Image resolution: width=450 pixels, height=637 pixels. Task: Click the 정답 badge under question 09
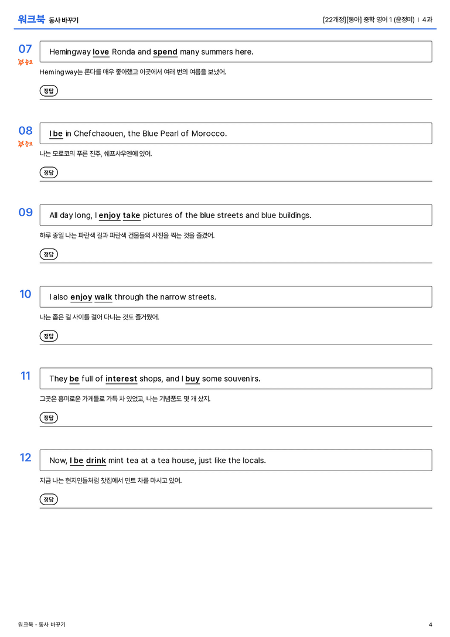(x=49, y=254)
